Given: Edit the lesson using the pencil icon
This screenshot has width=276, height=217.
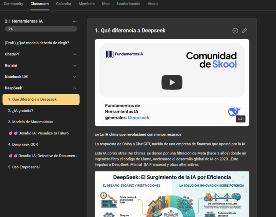Looking at the screenshot, I should tap(245, 30).
